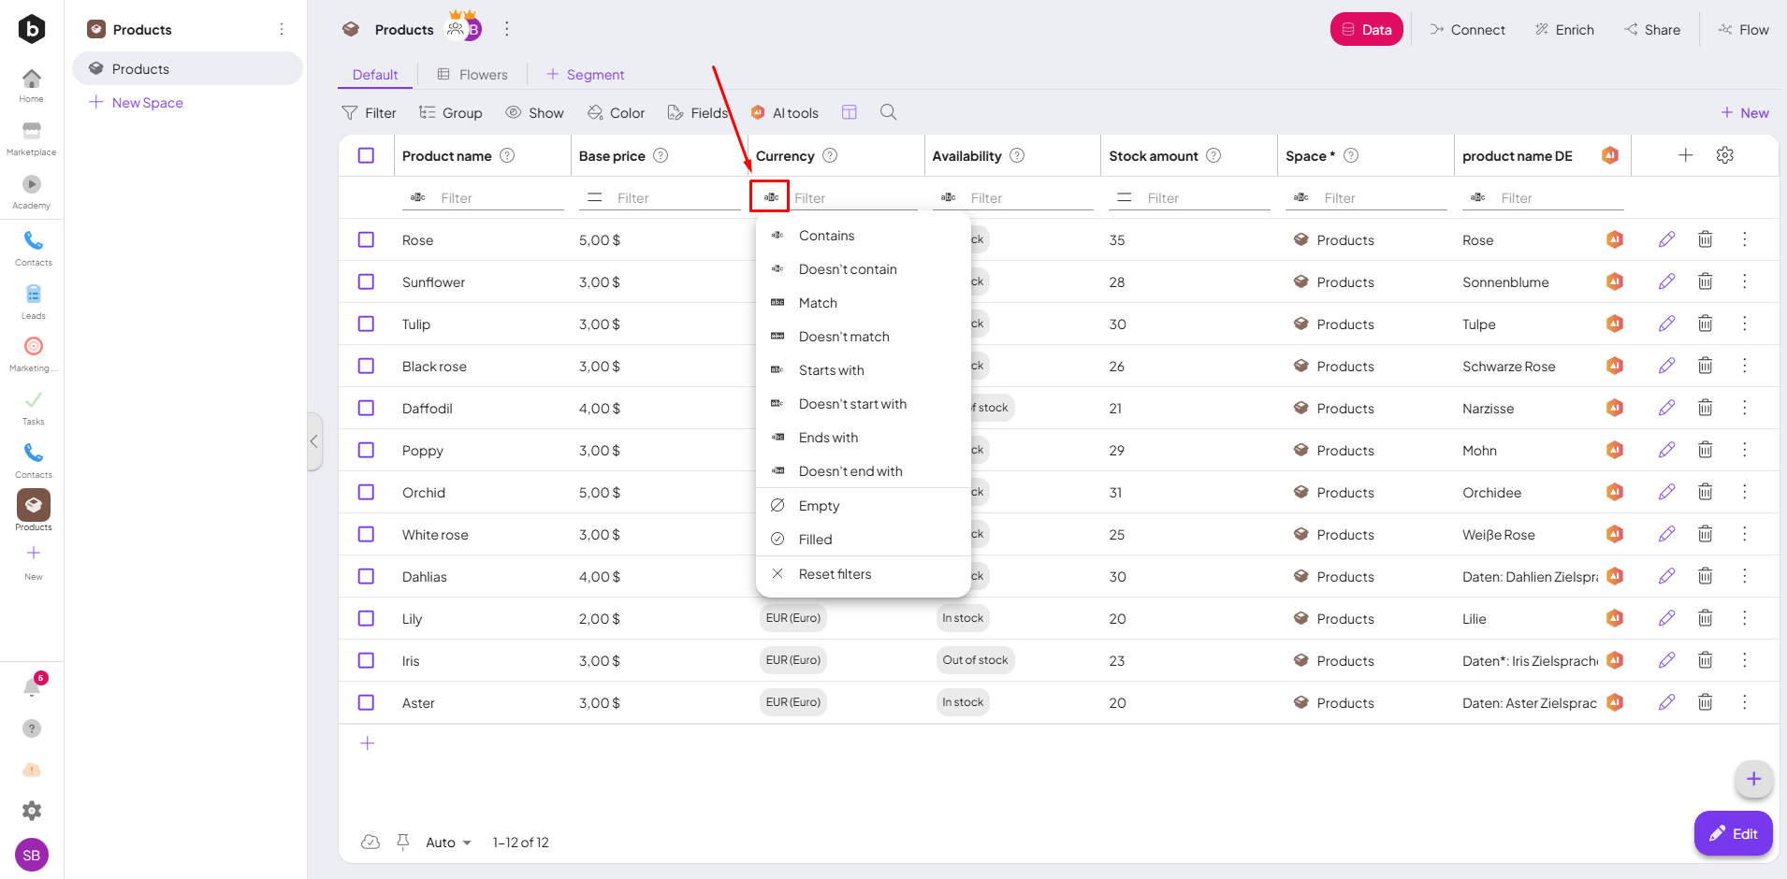Check the Aster row checkbox

(366, 702)
